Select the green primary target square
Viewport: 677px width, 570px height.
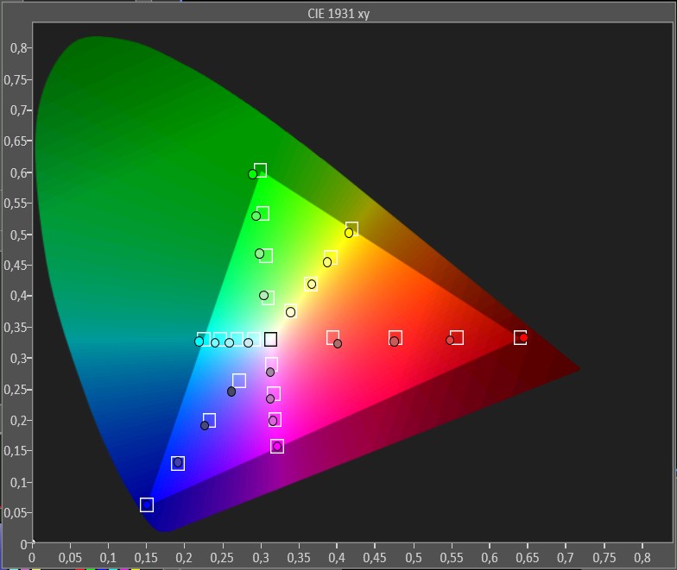pos(260,171)
